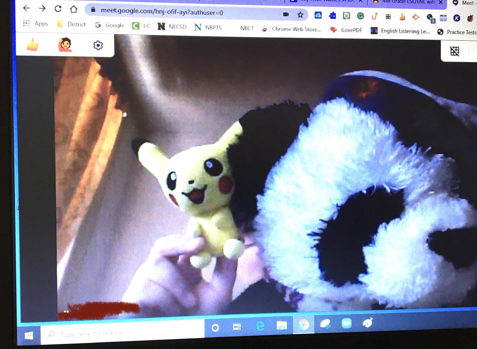477x349 pixels.
Task: Open the browser home page icon
Action: [x=74, y=9]
